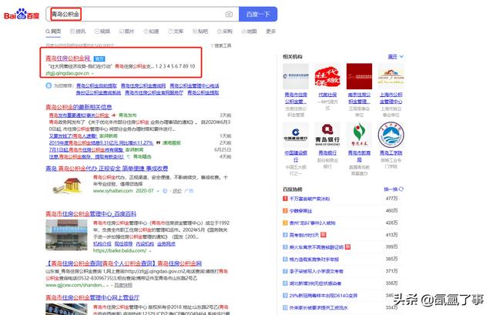Expand arrow after https://baike.baidu.com/

[150, 251]
